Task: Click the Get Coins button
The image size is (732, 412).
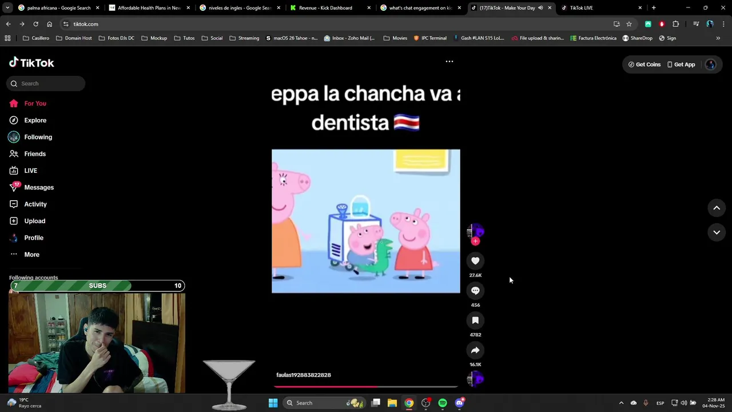Action: click(x=644, y=65)
